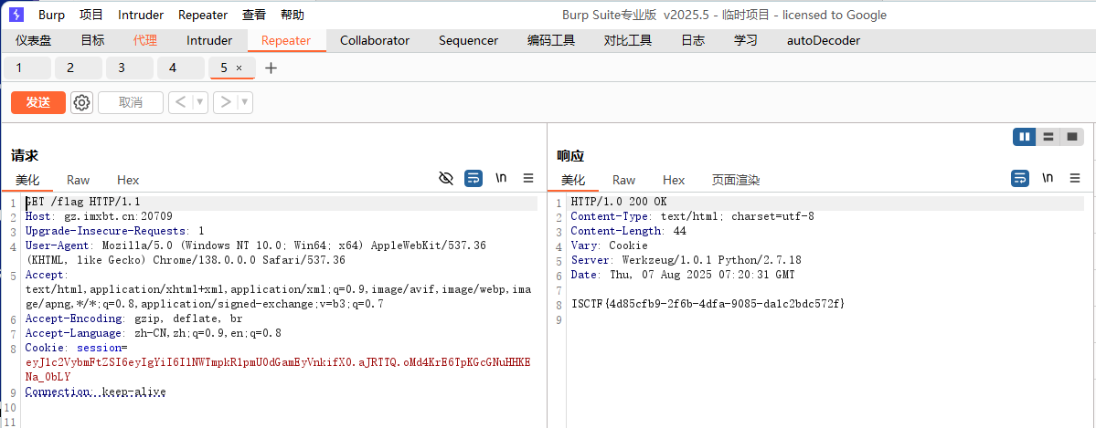Close Repeater tab 5
1096x428 pixels.
[239, 68]
